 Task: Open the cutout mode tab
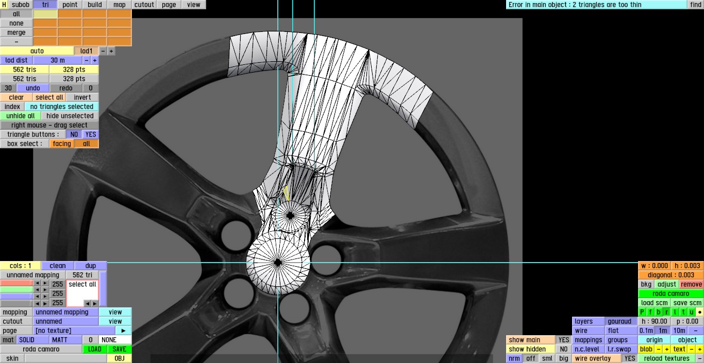(x=144, y=5)
